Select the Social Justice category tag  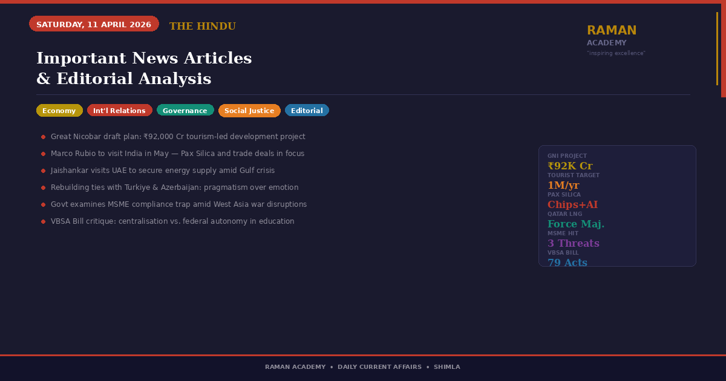[x=249, y=111]
